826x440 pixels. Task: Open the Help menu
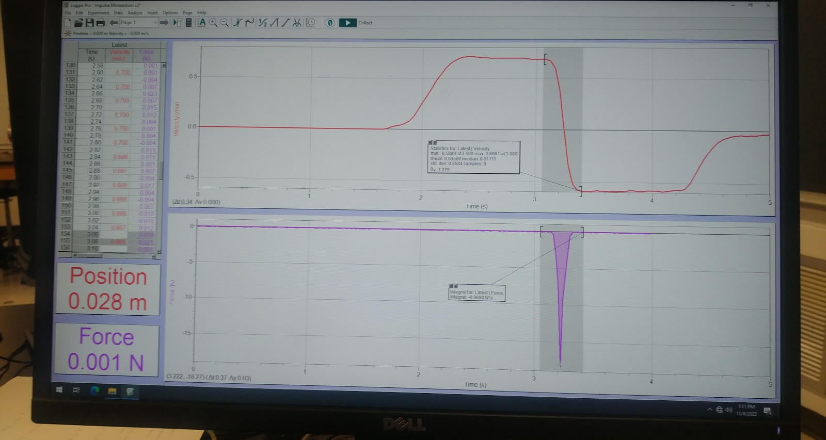(x=201, y=13)
